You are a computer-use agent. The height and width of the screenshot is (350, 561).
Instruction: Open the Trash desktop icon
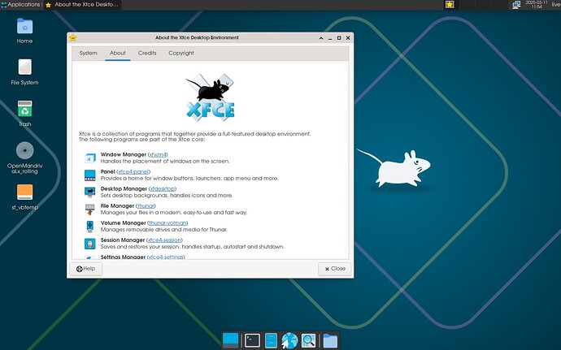pyautogui.click(x=24, y=109)
